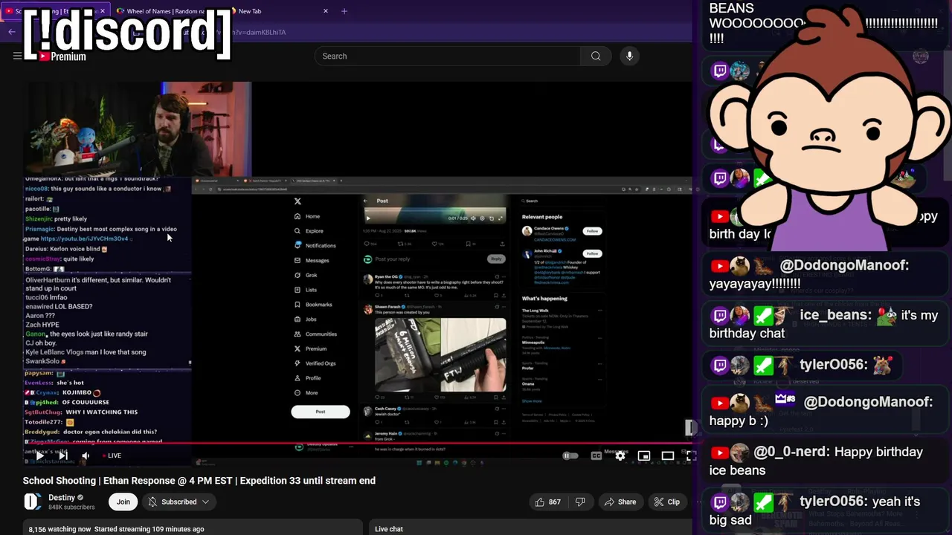Enter full screen mode

tap(690, 455)
